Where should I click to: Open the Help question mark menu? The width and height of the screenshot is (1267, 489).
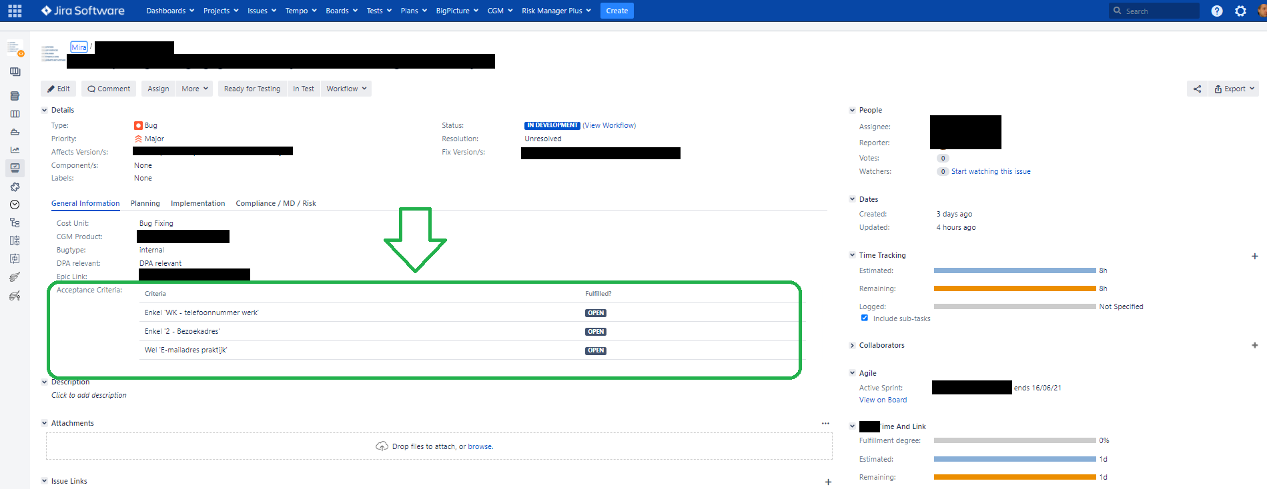point(1217,11)
